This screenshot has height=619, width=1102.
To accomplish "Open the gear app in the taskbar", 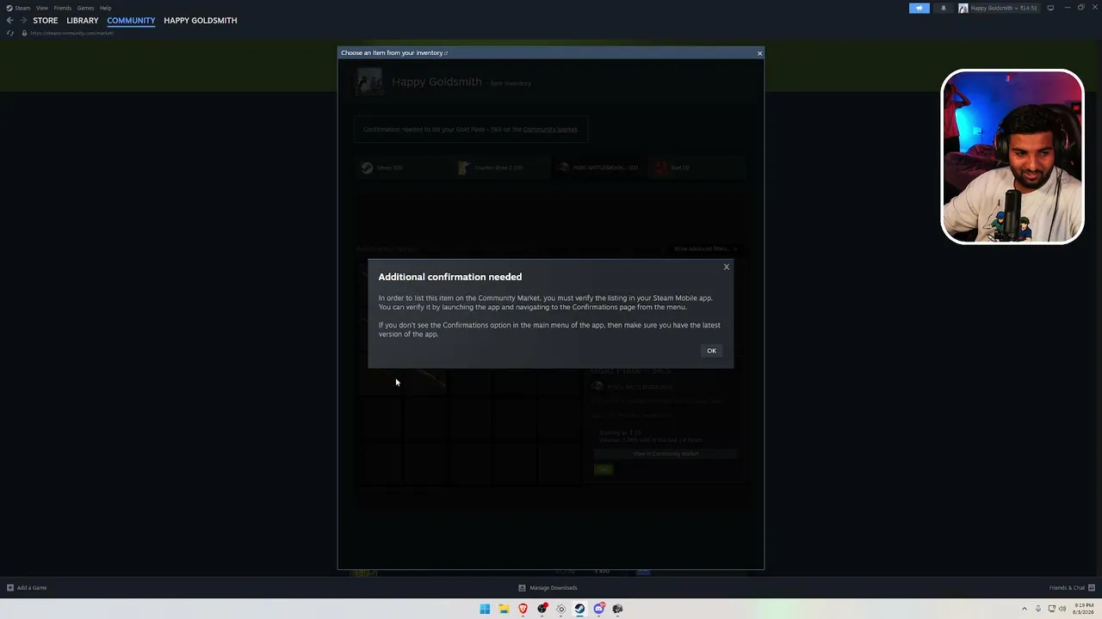I will click(x=560, y=609).
